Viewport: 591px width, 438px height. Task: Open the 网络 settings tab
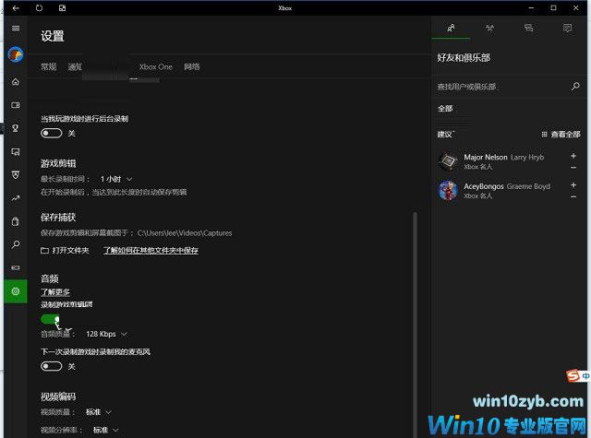click(x=192, y=67)
